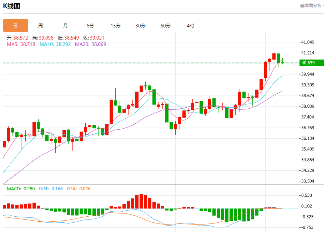This screenshot has height=232, width=327.
Task: Choose the 15分 interval tab
Action: 115,26
